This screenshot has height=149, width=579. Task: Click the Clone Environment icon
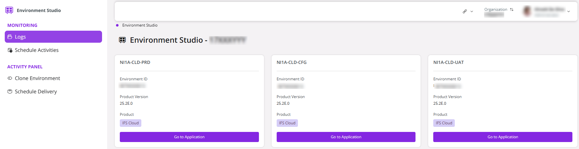coord(10,78)
